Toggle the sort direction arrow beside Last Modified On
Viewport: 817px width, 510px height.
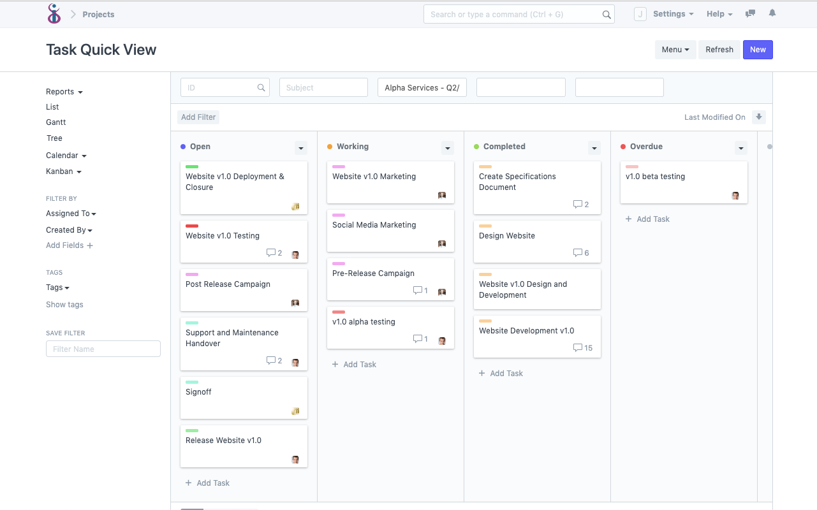pyautogui.click(x=759, y=117)
